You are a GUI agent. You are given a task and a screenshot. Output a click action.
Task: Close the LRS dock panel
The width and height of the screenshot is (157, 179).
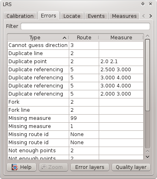[151, 4]
